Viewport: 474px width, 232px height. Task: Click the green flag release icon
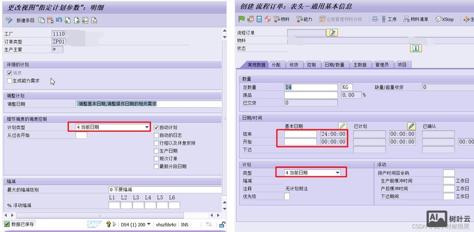(x=241, y=19)
